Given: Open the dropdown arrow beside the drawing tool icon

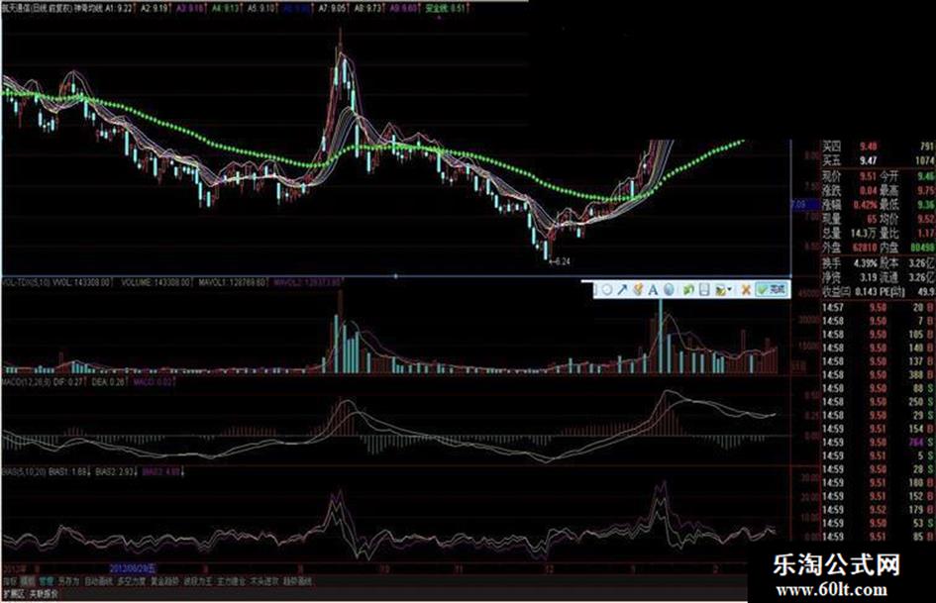Looking at the screenshot, I should click(x=731, y=289).
